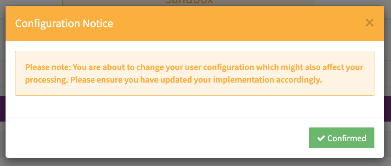This screenshot has height=166, width=391.
Task: Click the words "Please note:" in the alert
Action: pyautogui.click(x=47, y=67)
